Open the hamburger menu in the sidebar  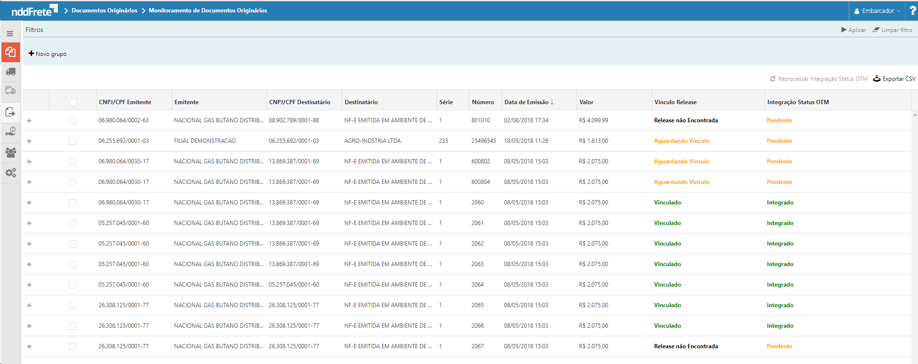click(x=10, y=34)
